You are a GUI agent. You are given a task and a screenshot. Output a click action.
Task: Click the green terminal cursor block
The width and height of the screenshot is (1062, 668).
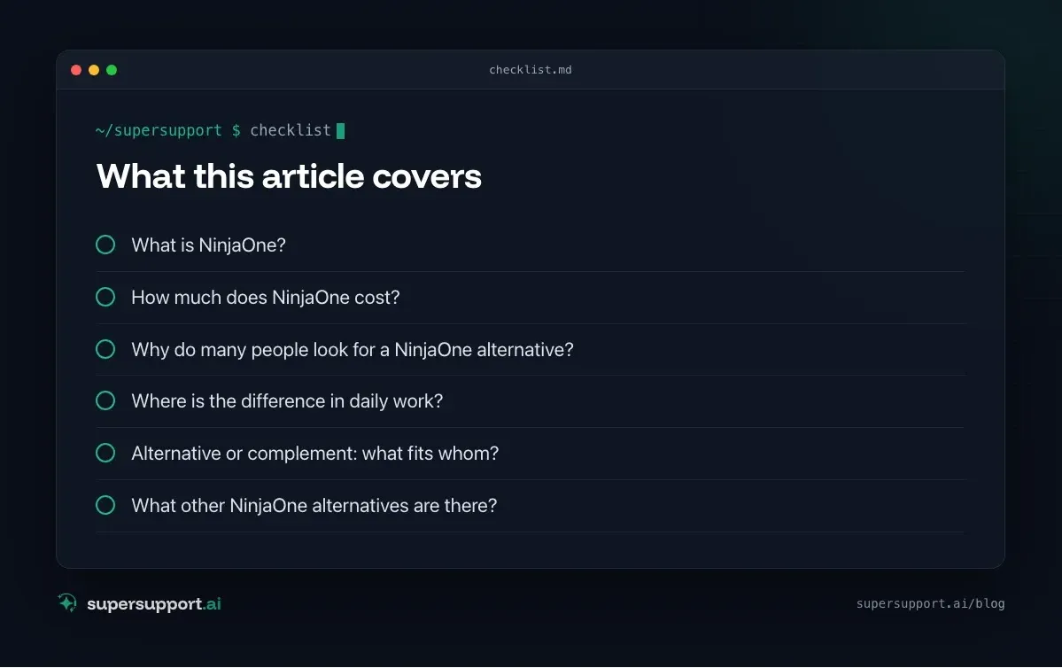(x=341, y=131)
